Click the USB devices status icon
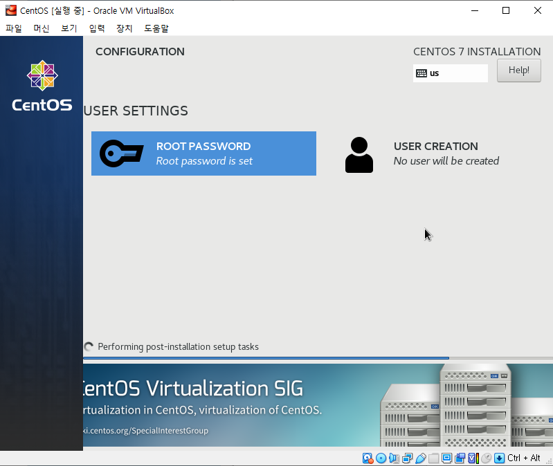 pyautogui.click(x=421, y=458)
